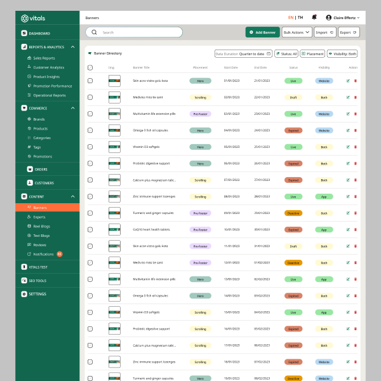This screenshot has height=381, width=381.
Task: Open the Bulk Actions dropdown
Action: (x=297, y=32)
